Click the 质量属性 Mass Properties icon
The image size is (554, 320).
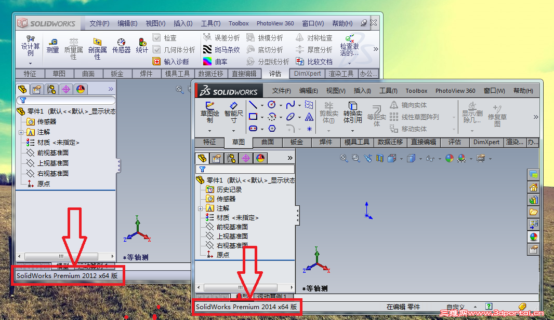point(73,45)
